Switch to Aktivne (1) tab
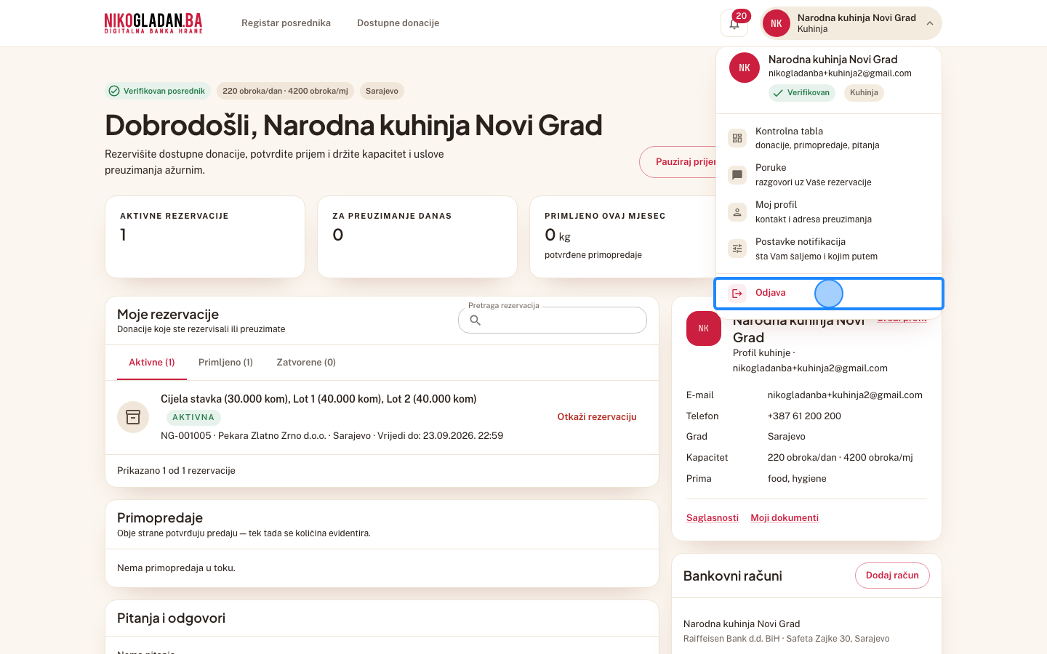The image size is (1047, 654). coord(152,362)
